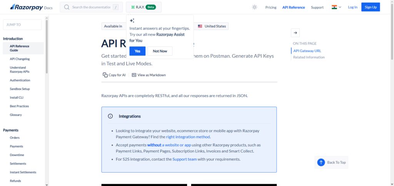The width and height of the screenshot is (394, 186).
Task: Open API Changelog in sidebar
Action: pos(20,59)
